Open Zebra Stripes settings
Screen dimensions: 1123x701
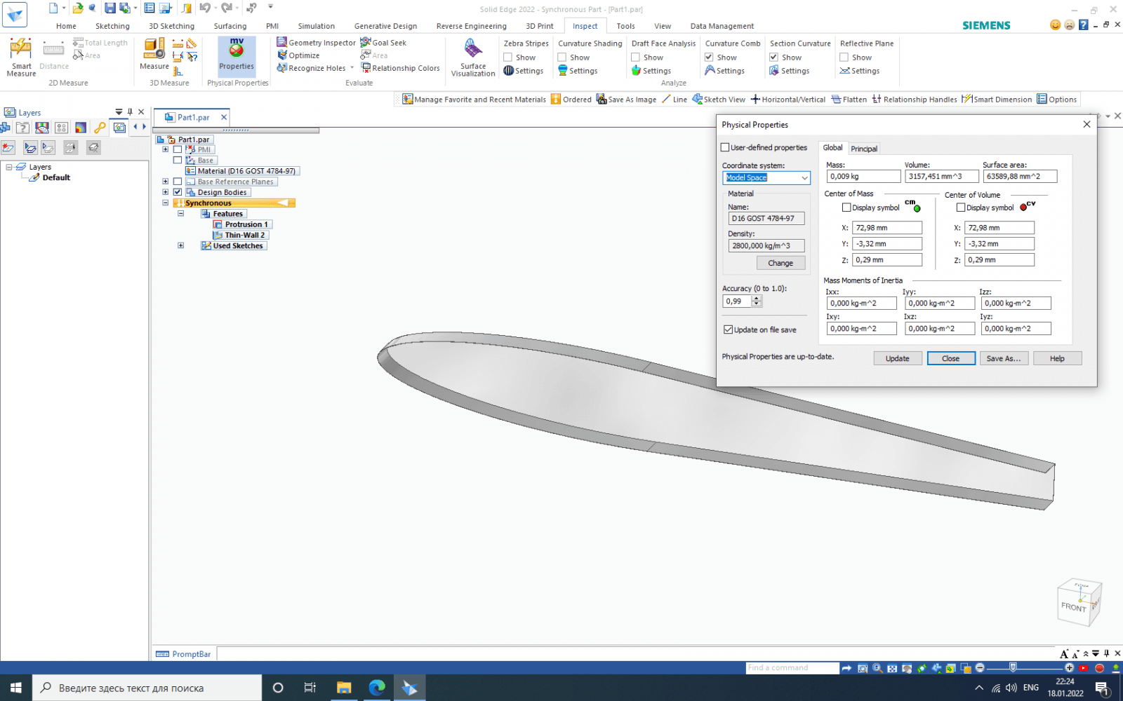524,71
